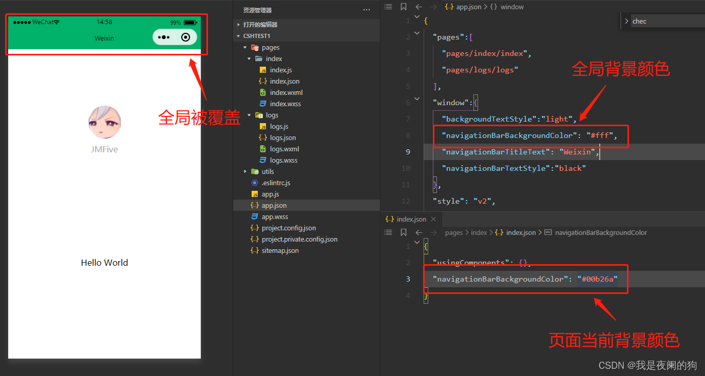Fold line 1 in app.json editor
The height and width of the screenshot is (376, 705).
(417, 17)
